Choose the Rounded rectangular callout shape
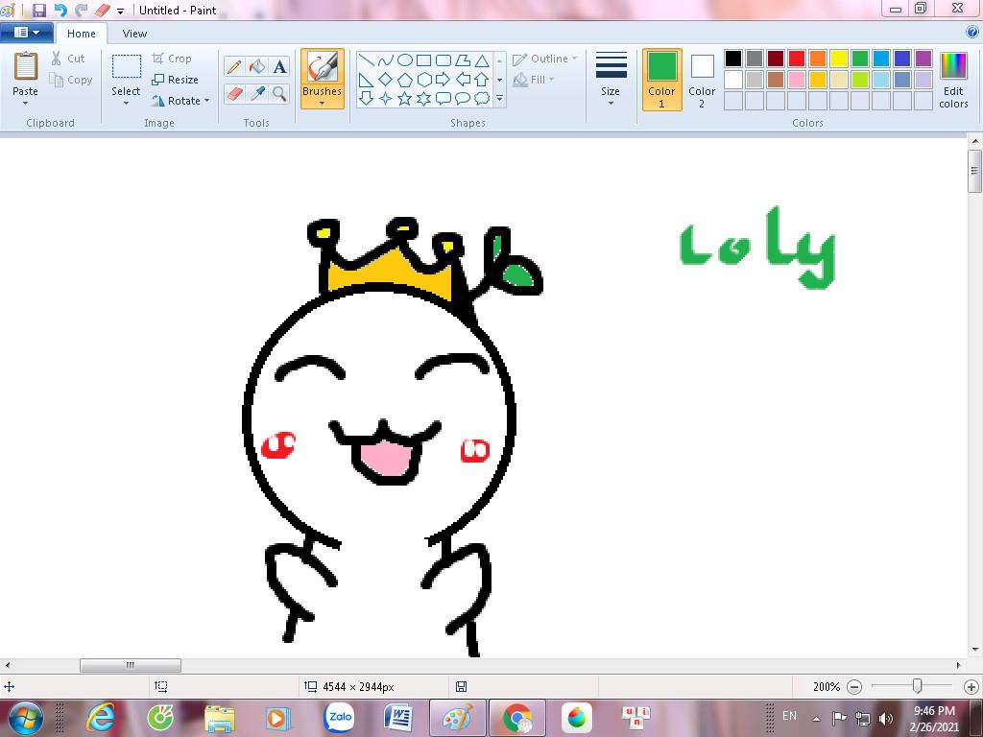The width and height of the screenshot is (983, 737). coord(444,99)
